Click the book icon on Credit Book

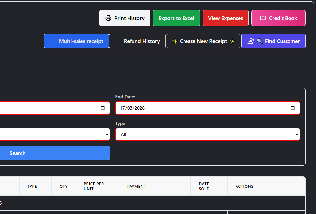click(x=263, y=18)
